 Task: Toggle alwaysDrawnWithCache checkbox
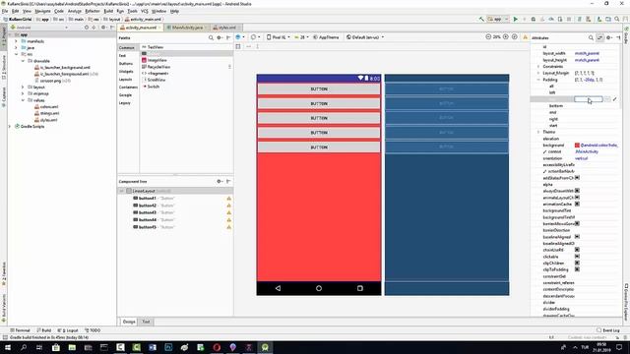coord(578,191)
